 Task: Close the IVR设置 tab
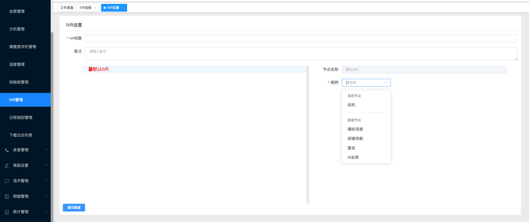tap(123, 8)
